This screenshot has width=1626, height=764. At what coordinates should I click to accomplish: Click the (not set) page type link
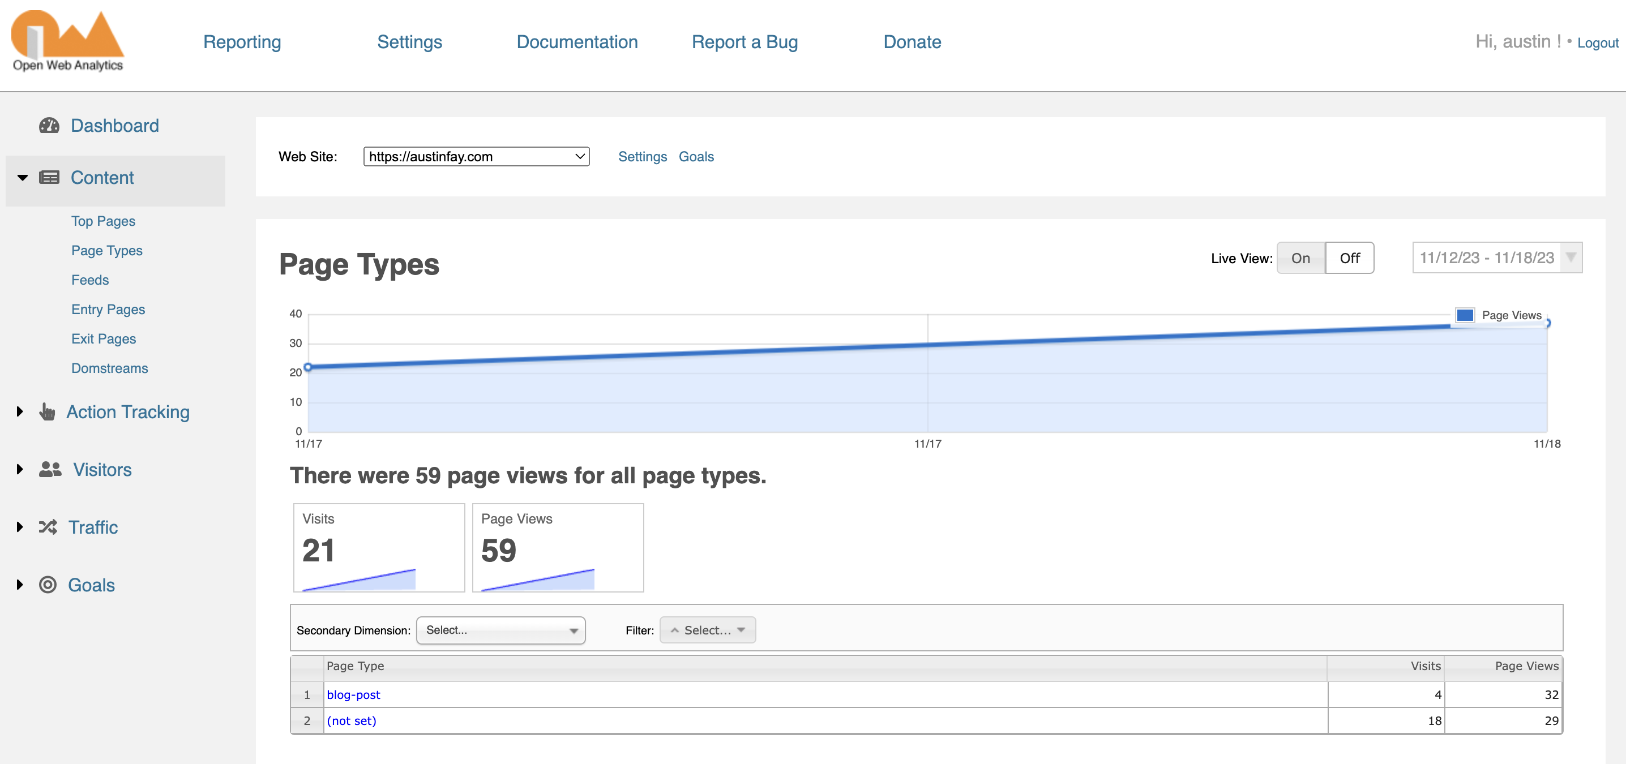pos(351,720)
